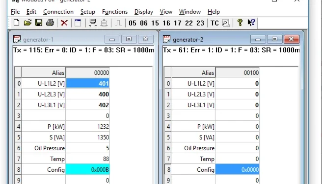
Task: Click the Connect toolbar icon
Action: [x=93, y=23]
